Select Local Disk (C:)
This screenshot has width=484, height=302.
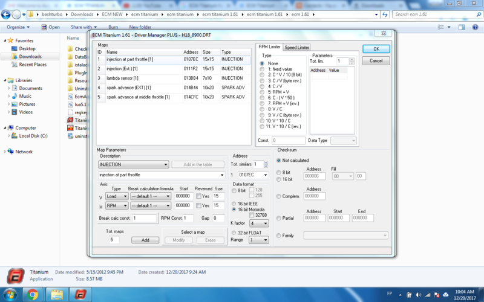33,136
